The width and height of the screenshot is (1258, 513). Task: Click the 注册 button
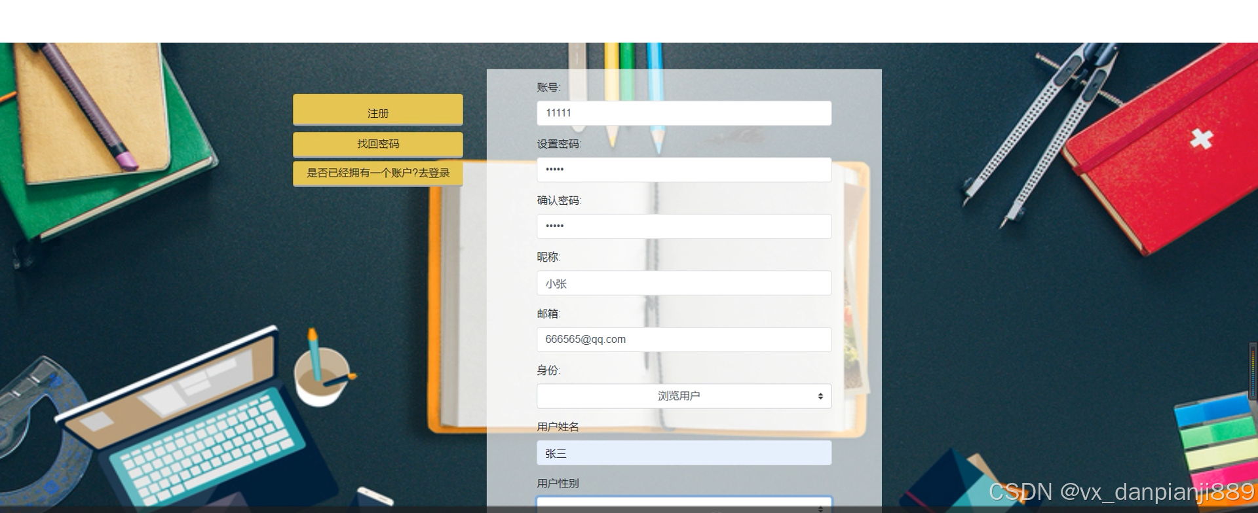point(378,109)
